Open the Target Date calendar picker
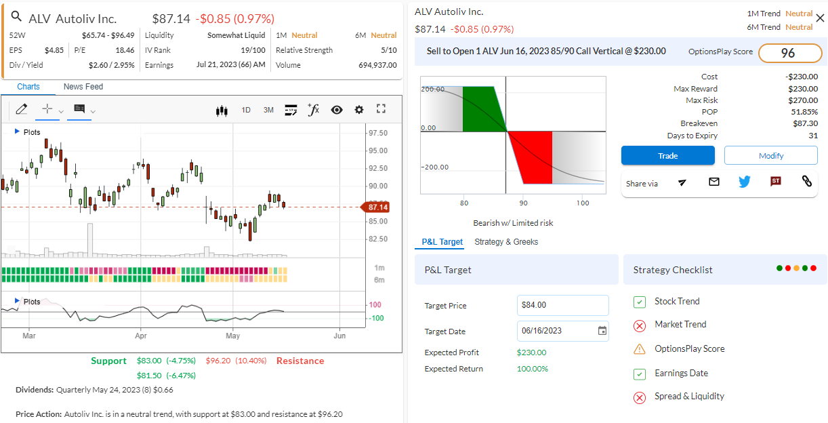828x423 pixels. [602, 331]
